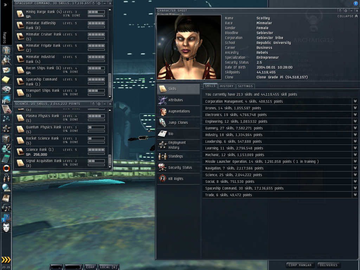
Task: Open Kill Rights in Character Sheet
Action: (x=178, y=179)
